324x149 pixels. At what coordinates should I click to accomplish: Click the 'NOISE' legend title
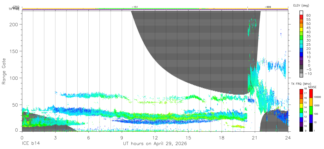coord(312,87)
